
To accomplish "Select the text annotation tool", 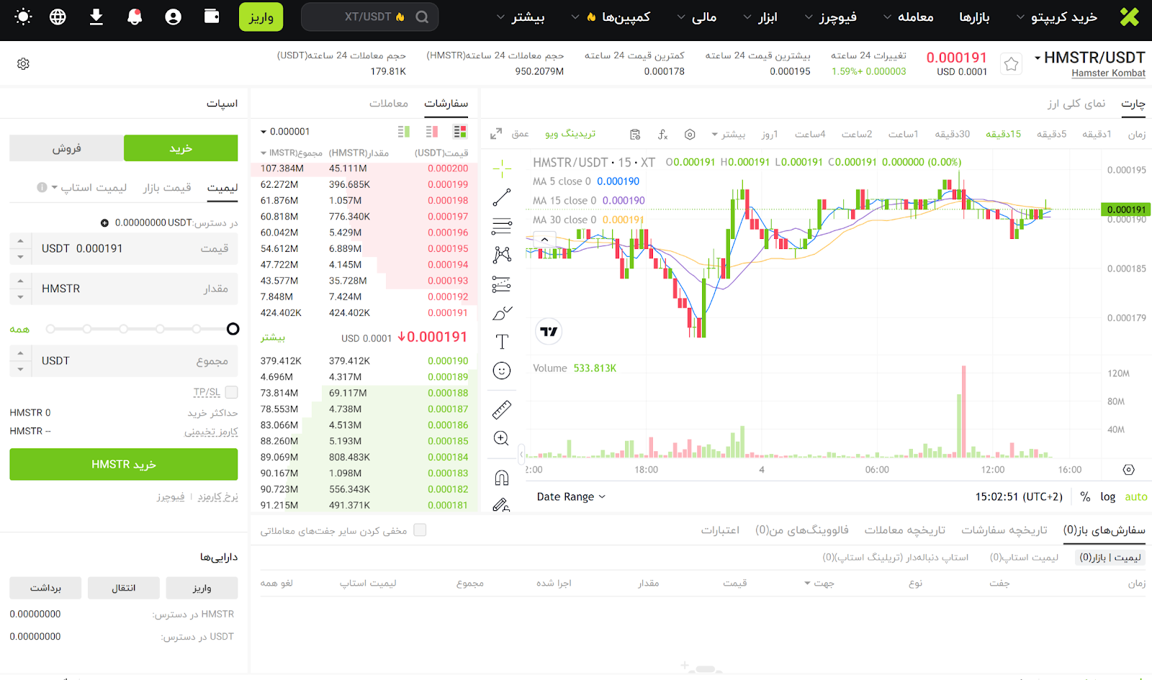I will tap(502, 342).
